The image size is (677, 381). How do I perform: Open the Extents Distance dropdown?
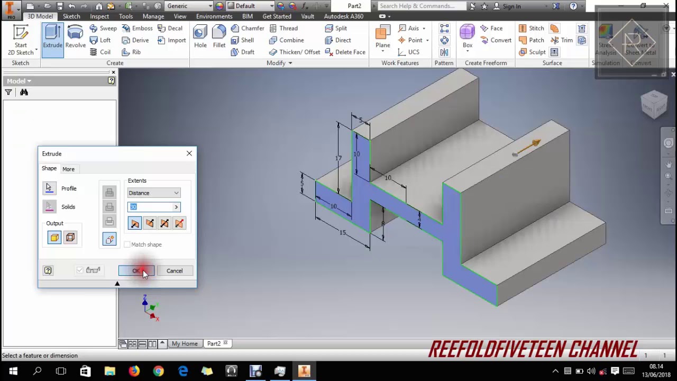point(154,193)
